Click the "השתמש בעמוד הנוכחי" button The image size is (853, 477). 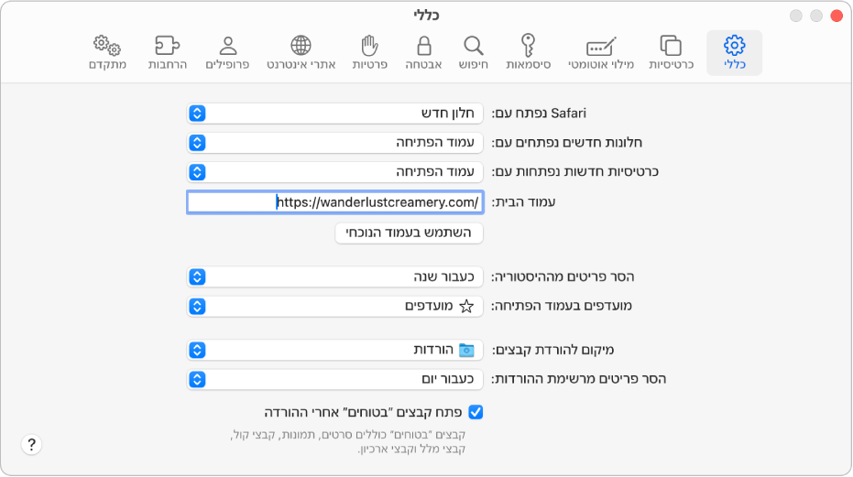coord(409,233)
